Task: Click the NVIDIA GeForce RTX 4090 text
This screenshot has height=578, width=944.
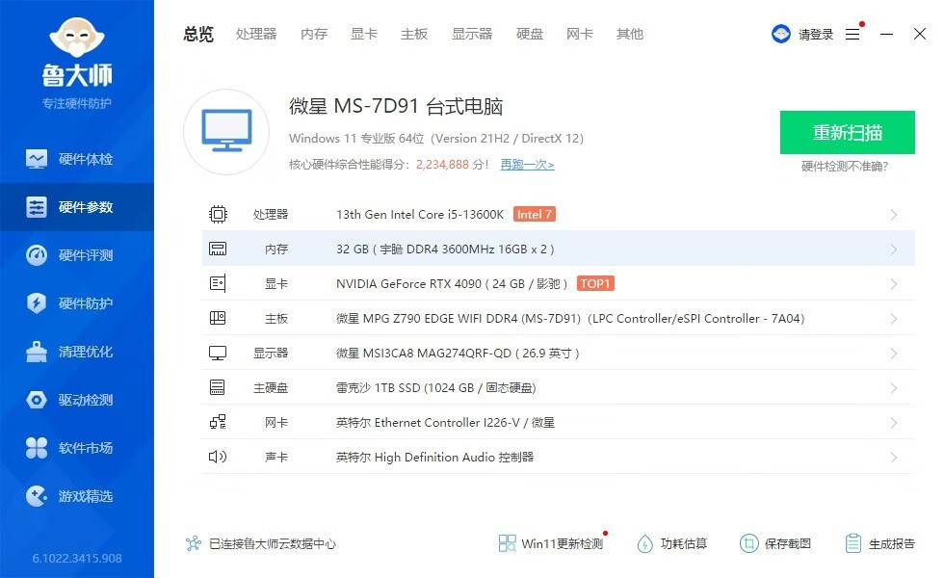Action: [408, 283]
